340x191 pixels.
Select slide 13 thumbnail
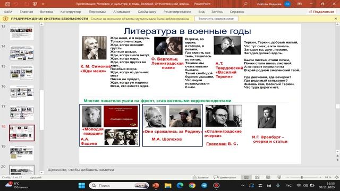22,33
